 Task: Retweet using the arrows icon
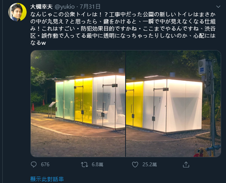click(x=84, y=165)
